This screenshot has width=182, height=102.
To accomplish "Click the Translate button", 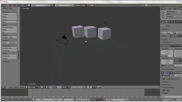I will [x=9, y=14].
